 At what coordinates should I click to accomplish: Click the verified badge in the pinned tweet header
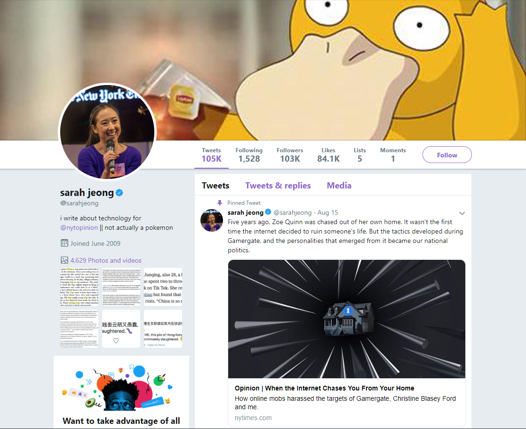pyautogui.click(x=268, y=212)
